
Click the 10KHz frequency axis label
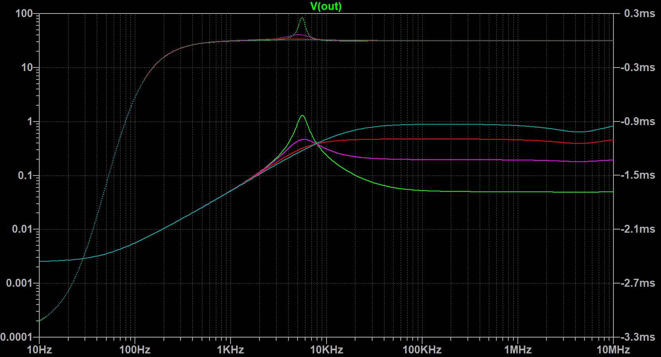[327, 350]
